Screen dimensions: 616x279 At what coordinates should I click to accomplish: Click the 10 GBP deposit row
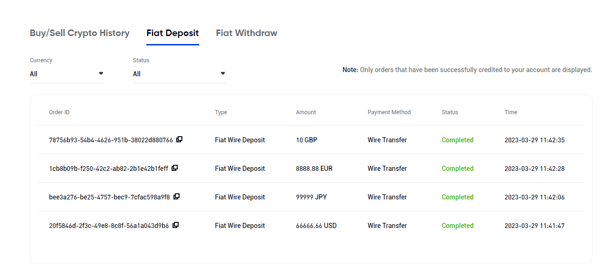pos(307,140)
